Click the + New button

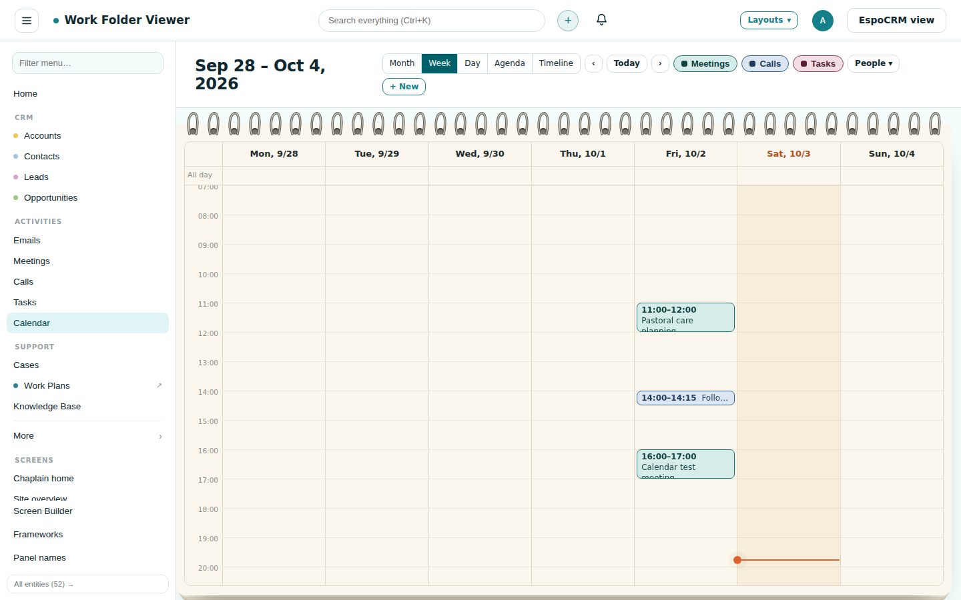(x=404, y=87)
